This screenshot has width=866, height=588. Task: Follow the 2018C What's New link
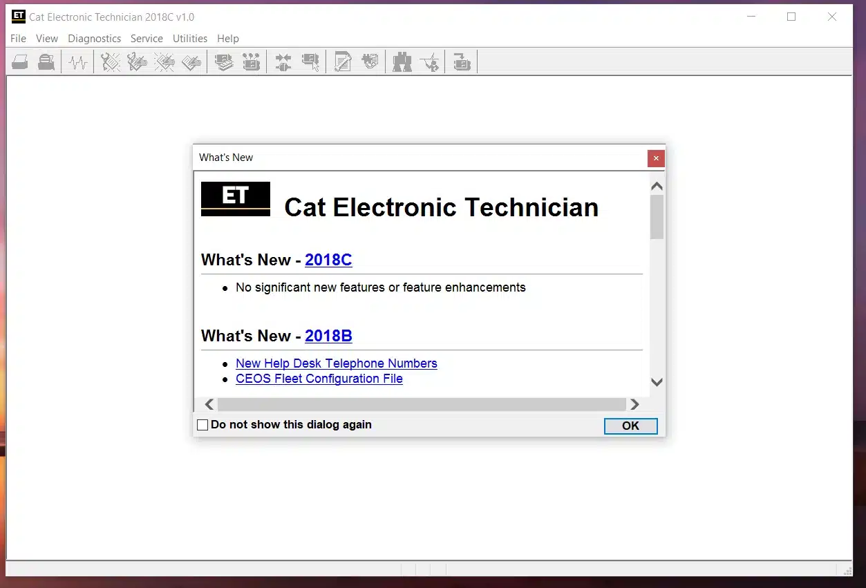pyautogui.click(x=328, y=260)
